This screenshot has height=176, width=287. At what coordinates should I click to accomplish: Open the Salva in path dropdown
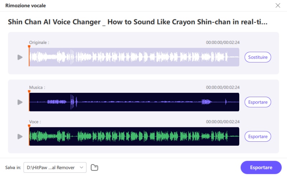coord(55,167)
